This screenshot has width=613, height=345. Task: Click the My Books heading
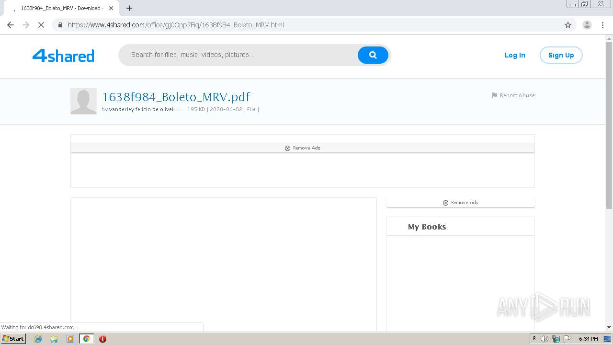click(x=427, y=227)
